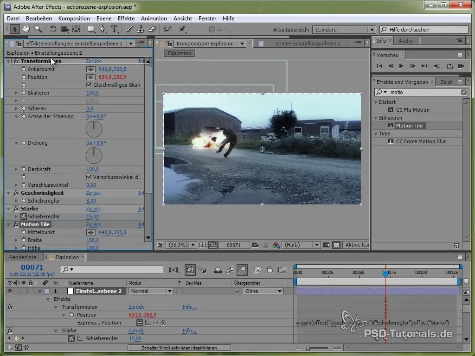Open the Arbeitsbereich Standard dropdown
The width and height of the screenshot is (475, 356).
click(x=344, y=30)
